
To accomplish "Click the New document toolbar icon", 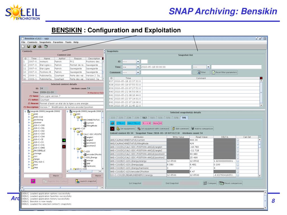I will (23, 47).
